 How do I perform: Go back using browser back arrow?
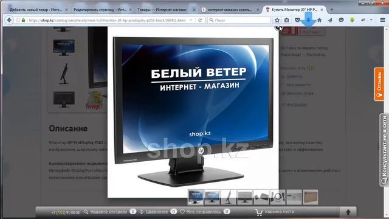pos(9,20)
